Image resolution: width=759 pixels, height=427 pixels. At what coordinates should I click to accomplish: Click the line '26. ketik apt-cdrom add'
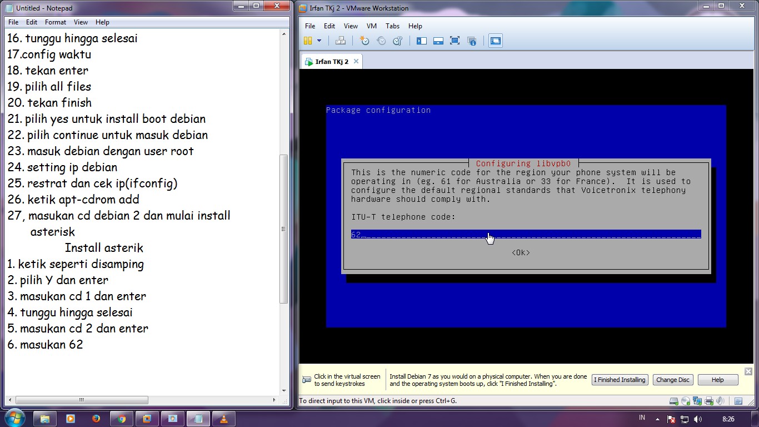pos(73,200)
